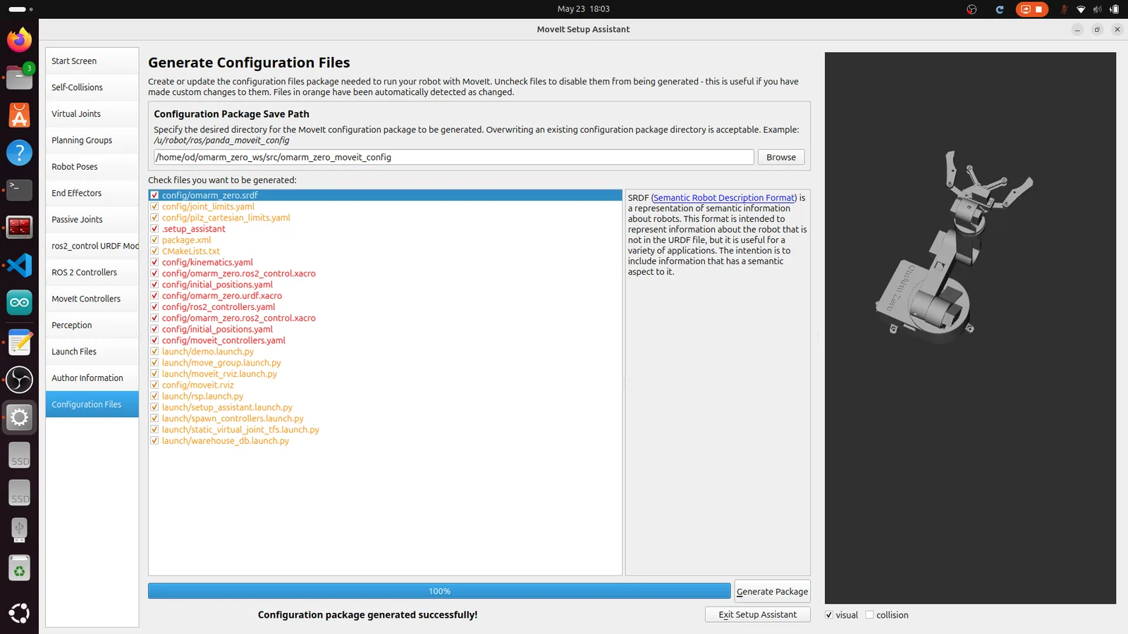Toggle config/moveit_controllers.yaml checkbox
The height and width of the screenshot is (634, 1128).
click(154, 340)
